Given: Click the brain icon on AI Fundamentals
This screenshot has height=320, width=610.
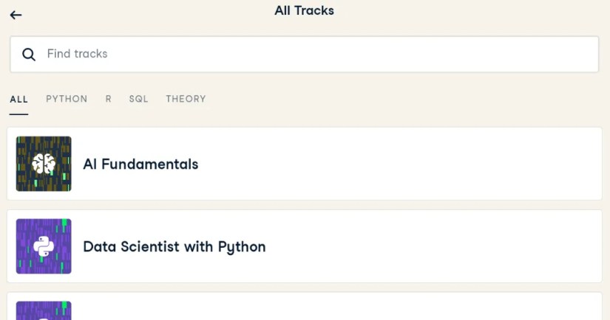Looking at the screenshot, I should coord(44,164).
